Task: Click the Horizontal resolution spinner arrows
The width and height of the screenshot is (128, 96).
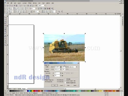Action: pos(61,73)
